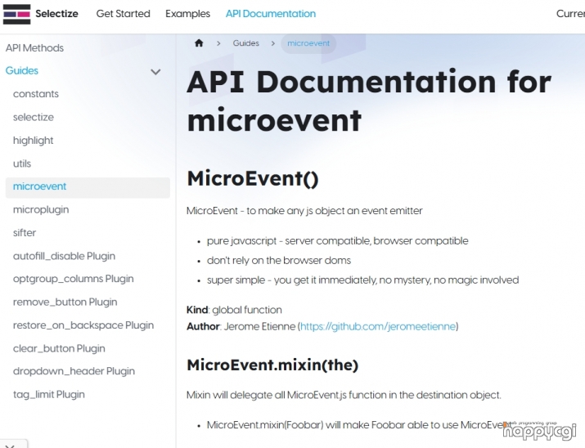The height and width of the screenshot is (448, 585).
Task: Open remove_button Plugin page
Action: coord(65,302)
